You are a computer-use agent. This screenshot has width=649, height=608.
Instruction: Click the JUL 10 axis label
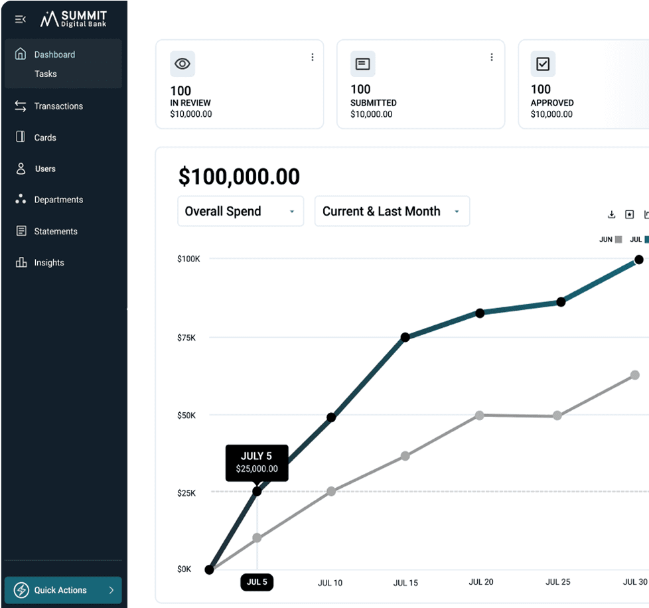[330, 583]
